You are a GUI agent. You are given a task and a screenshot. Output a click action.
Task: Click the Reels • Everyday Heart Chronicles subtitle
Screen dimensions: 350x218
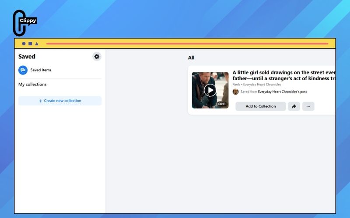tap(257, 85)
